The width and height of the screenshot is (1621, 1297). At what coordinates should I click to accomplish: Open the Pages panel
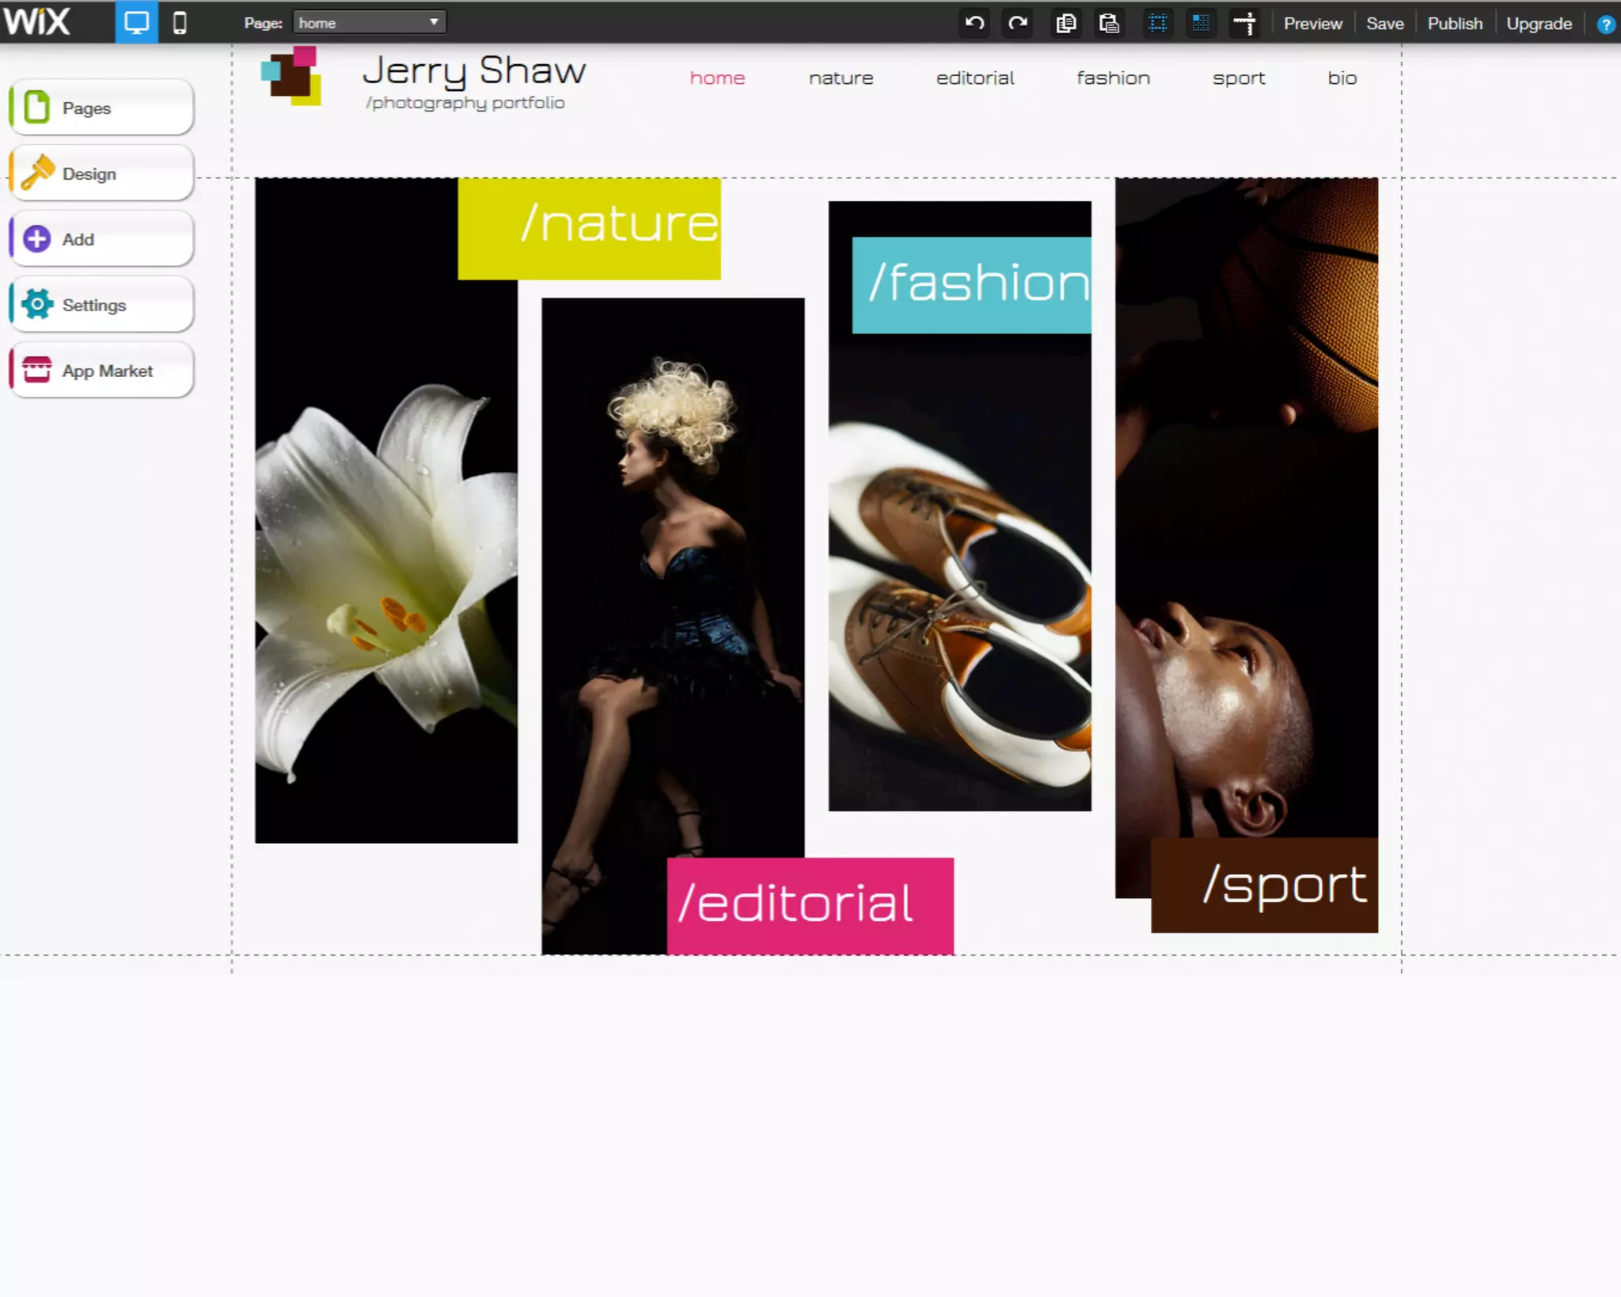pos(101,108)
